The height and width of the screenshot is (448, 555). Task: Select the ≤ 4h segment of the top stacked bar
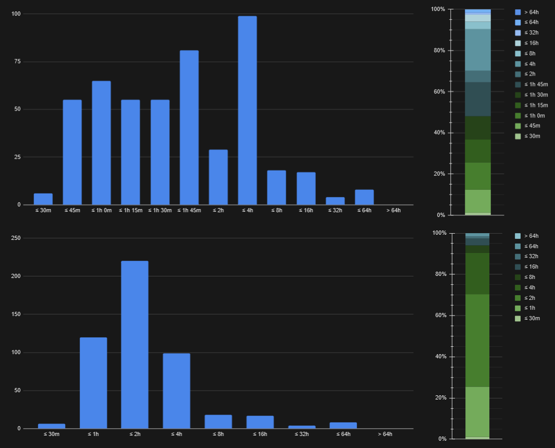pyautogui.click(x=478, y=50)
